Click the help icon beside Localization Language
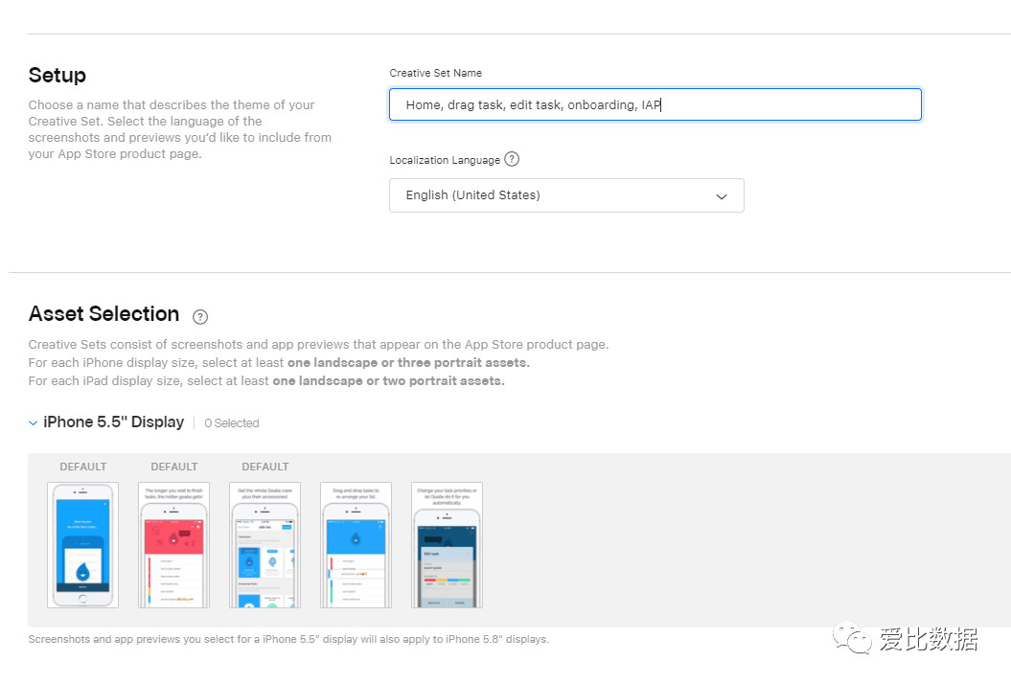This screenshot has height=684, width=1011. 512,160
